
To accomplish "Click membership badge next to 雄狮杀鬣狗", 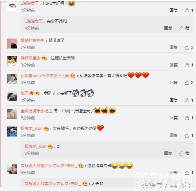I will coord(44,58).
